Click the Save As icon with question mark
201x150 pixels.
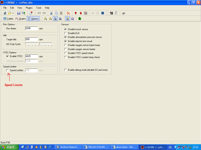[x=24, y=13]
